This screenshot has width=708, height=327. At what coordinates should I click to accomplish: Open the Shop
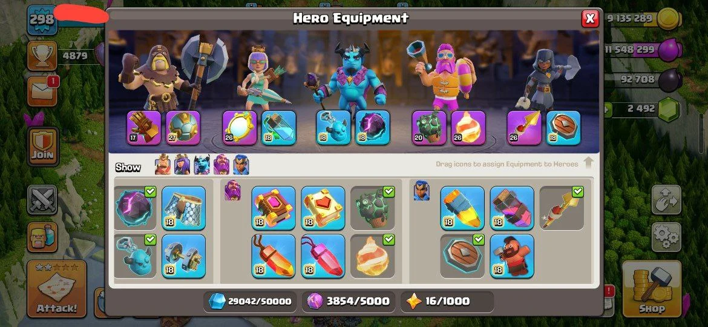[x=652, y=288]
